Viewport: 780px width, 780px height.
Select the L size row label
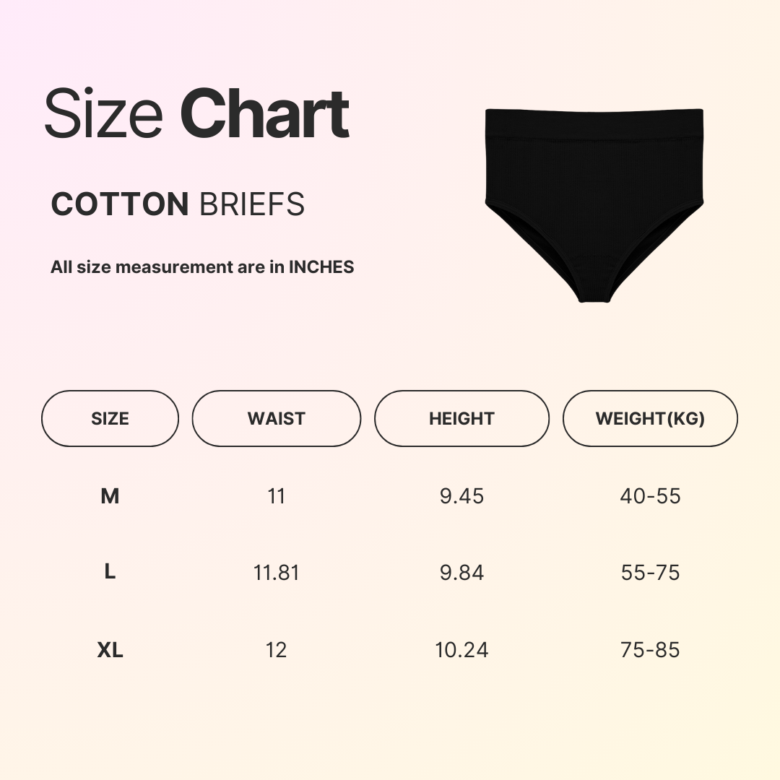point(110,573)
